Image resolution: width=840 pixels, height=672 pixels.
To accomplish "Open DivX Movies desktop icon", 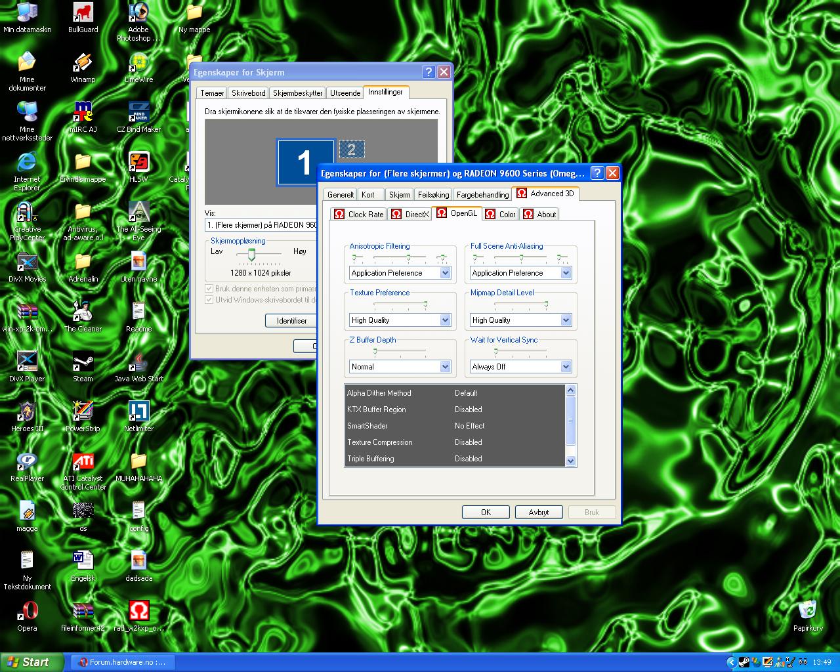I will [27, 267].
